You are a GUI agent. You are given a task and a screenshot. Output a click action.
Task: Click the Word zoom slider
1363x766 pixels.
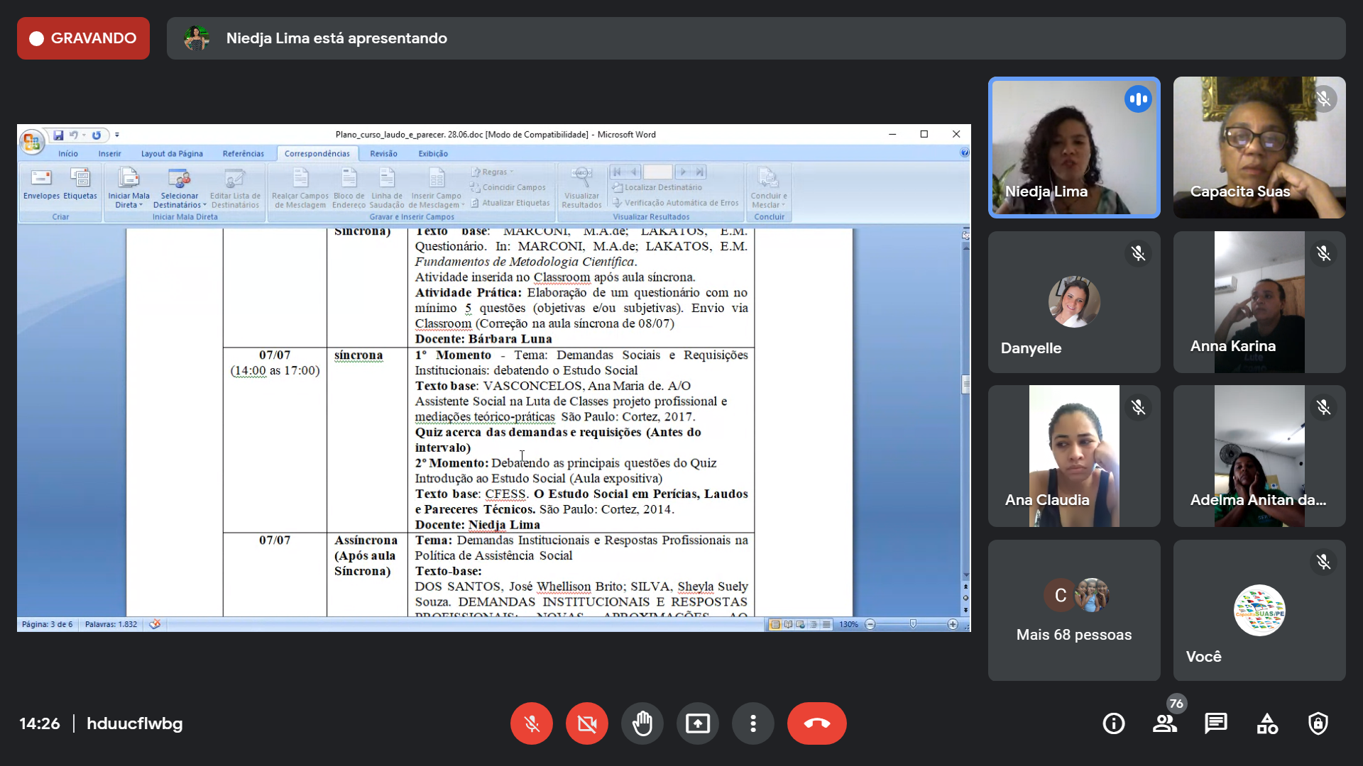point(913,624)
